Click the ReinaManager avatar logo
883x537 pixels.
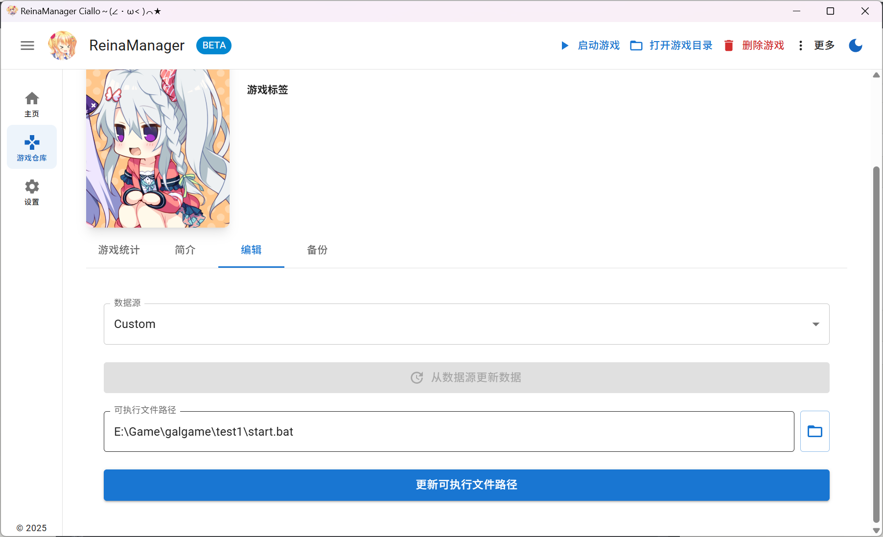(x=63, y=45)
